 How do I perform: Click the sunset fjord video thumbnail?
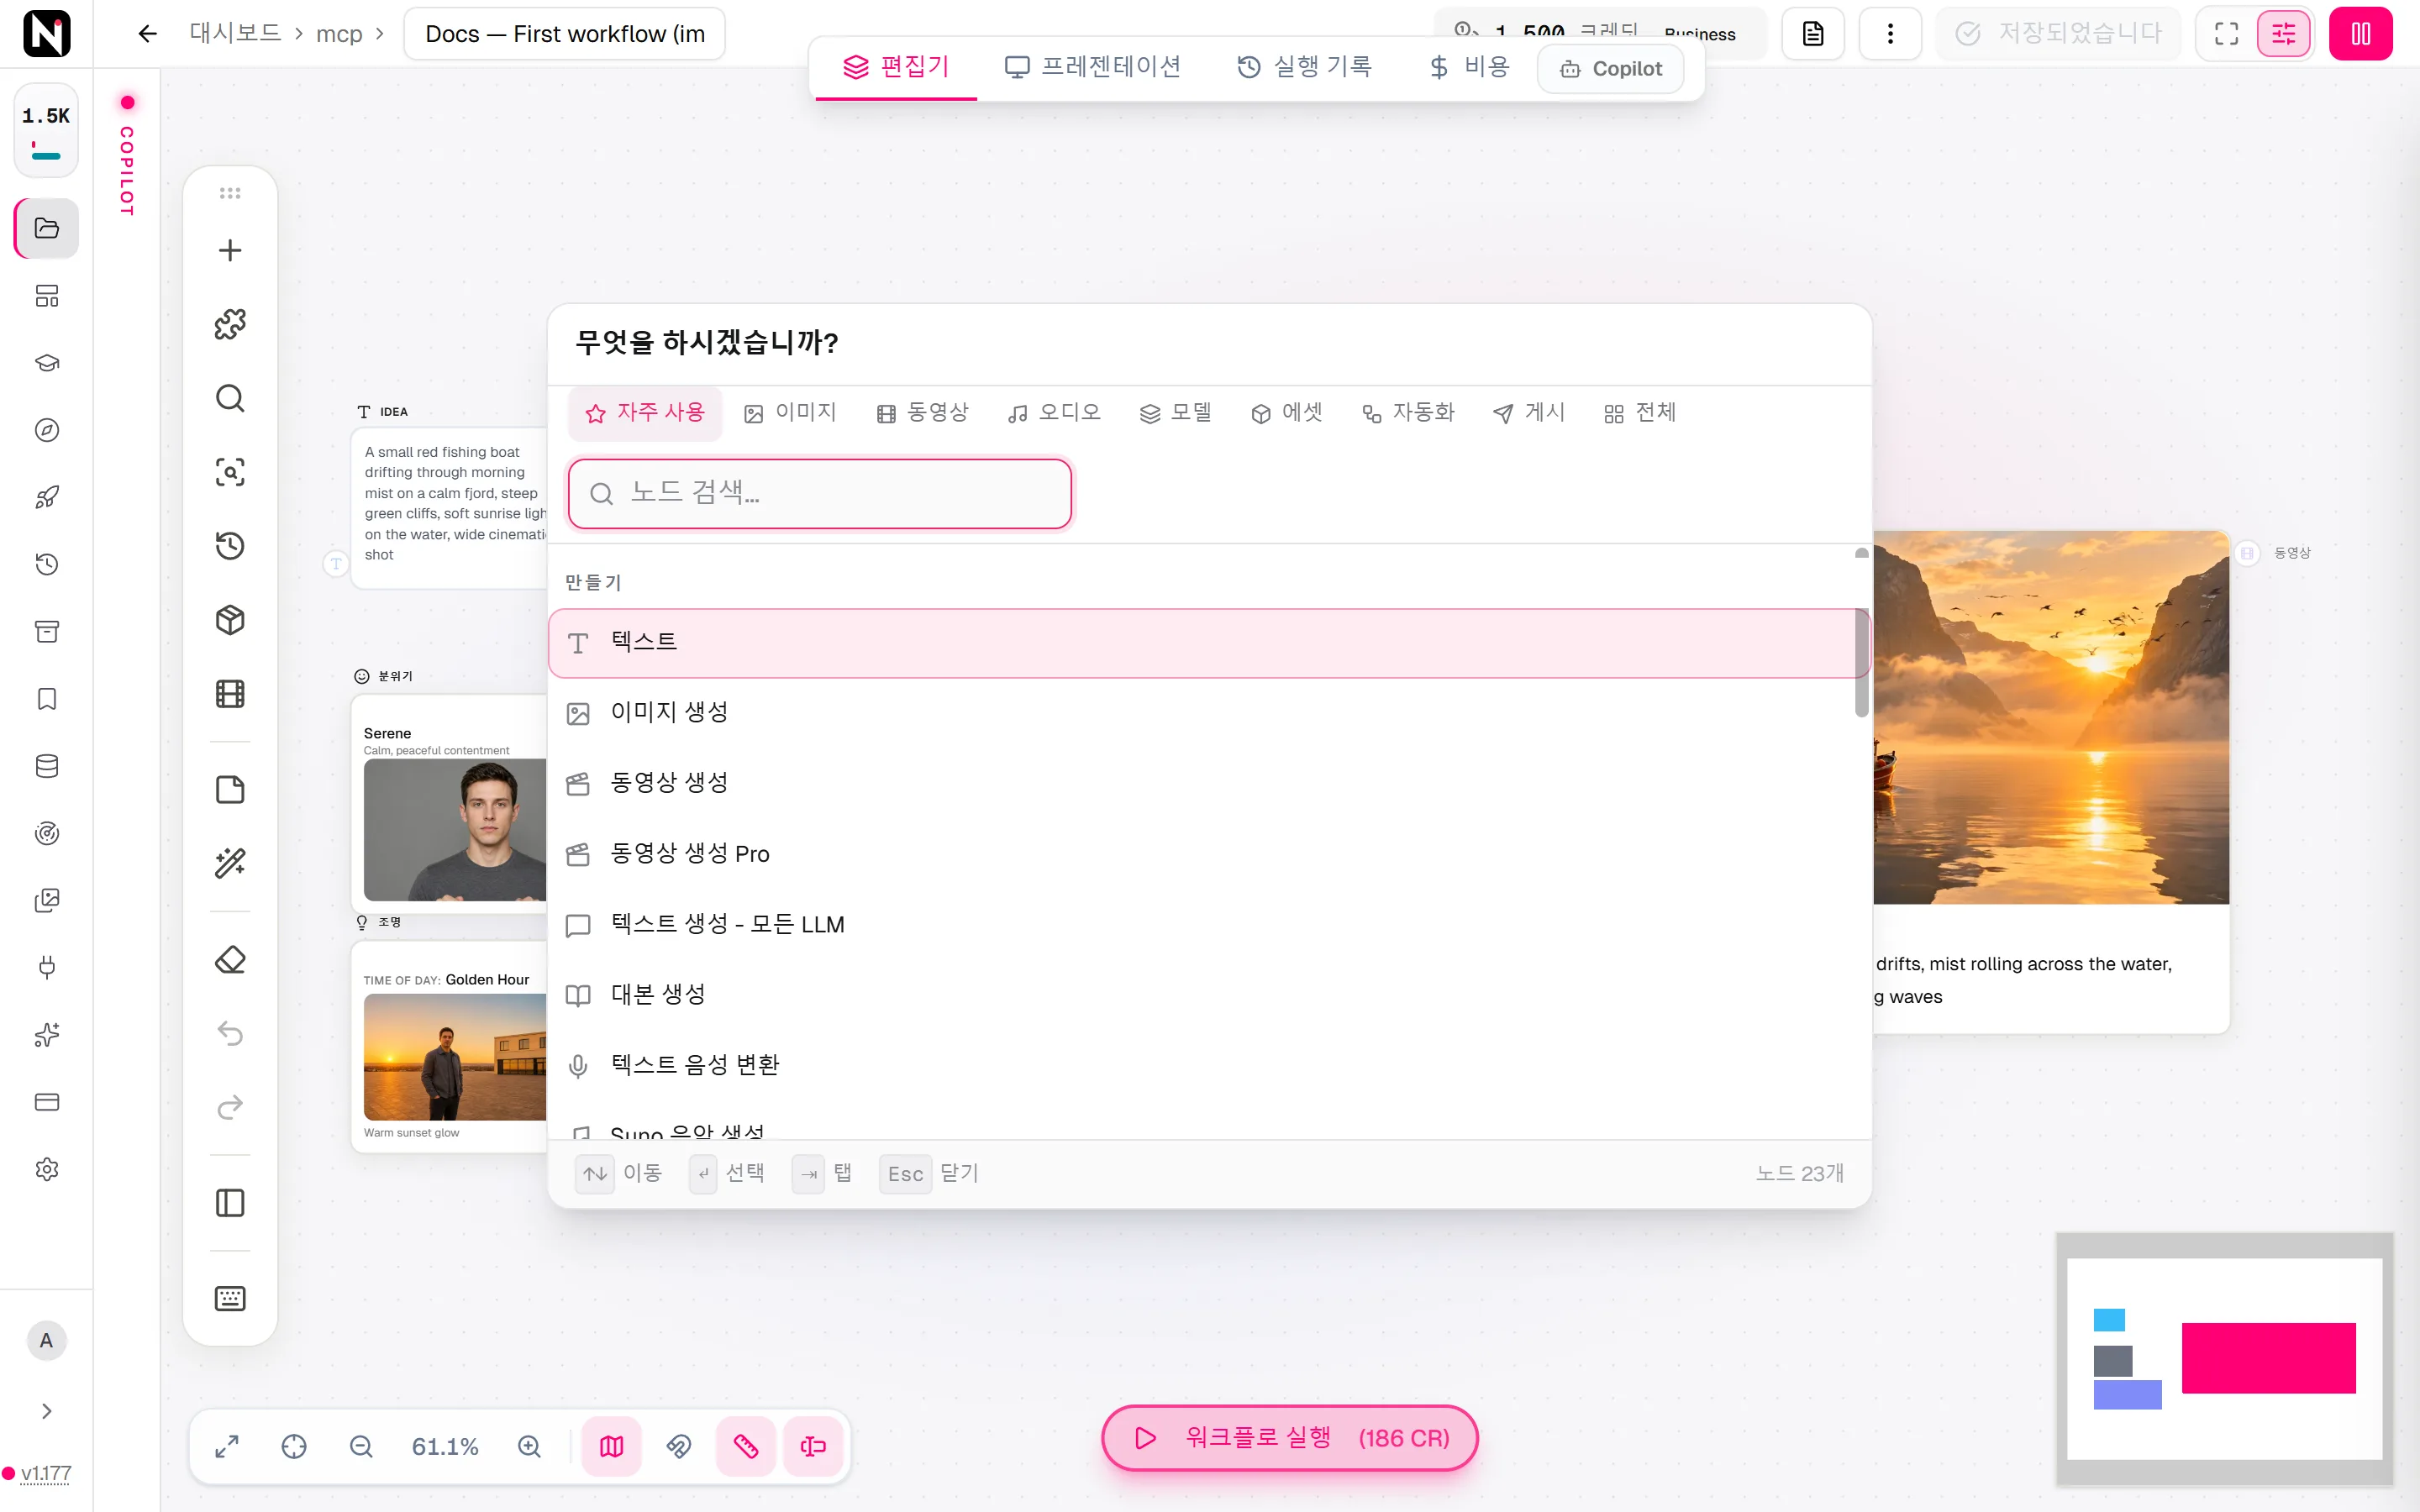pyautogui.click(x=2050, y=717)
